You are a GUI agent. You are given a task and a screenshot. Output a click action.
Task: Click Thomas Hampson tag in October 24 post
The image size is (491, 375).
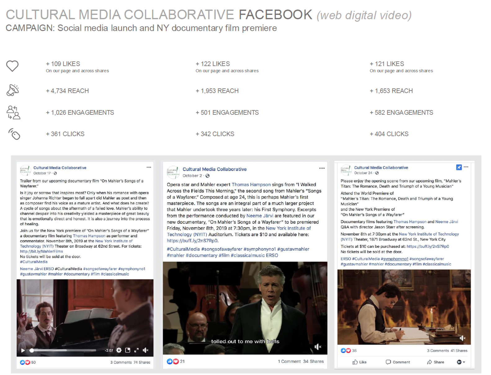click(x=410, y=222)
